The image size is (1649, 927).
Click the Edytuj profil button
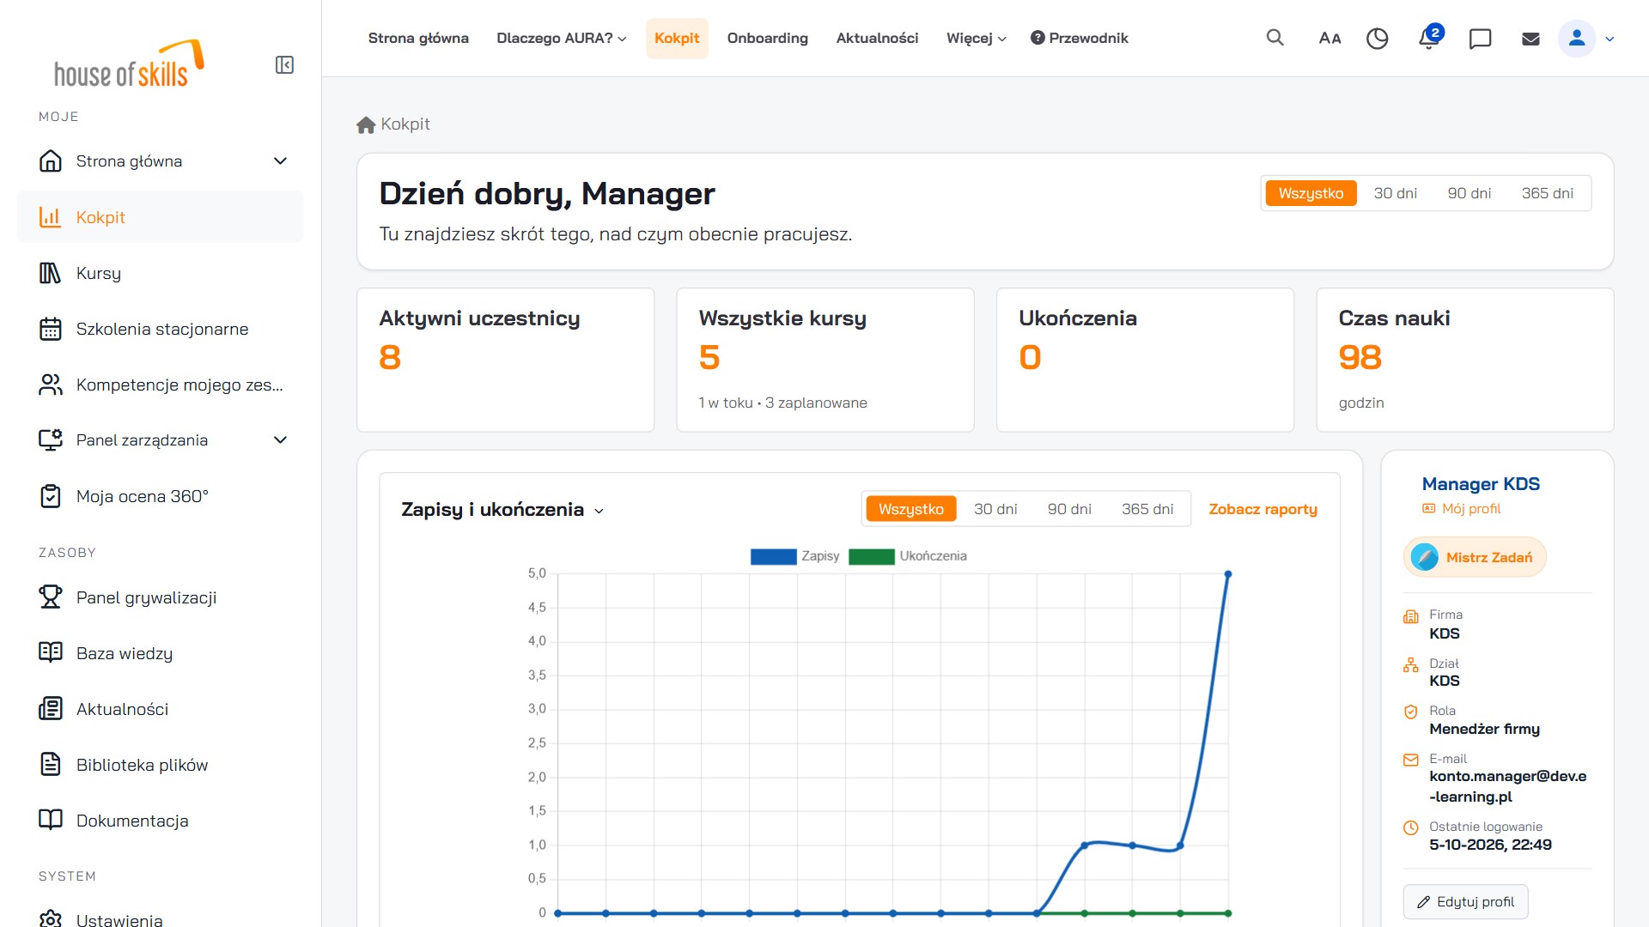tap(1465, 902)
